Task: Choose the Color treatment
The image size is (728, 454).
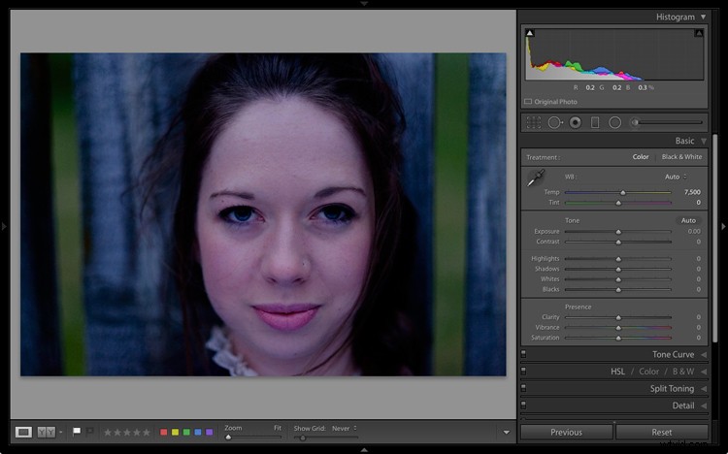Action: [x=641, y=157]
